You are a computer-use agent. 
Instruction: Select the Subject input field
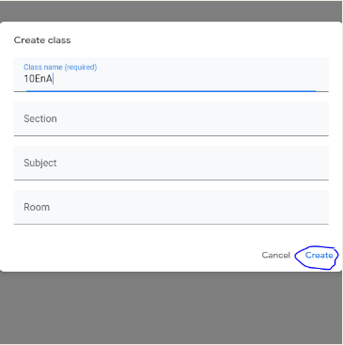pyautogui.click(x=171, y=163)
